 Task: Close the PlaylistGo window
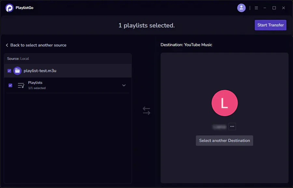[x=284, y=8]
